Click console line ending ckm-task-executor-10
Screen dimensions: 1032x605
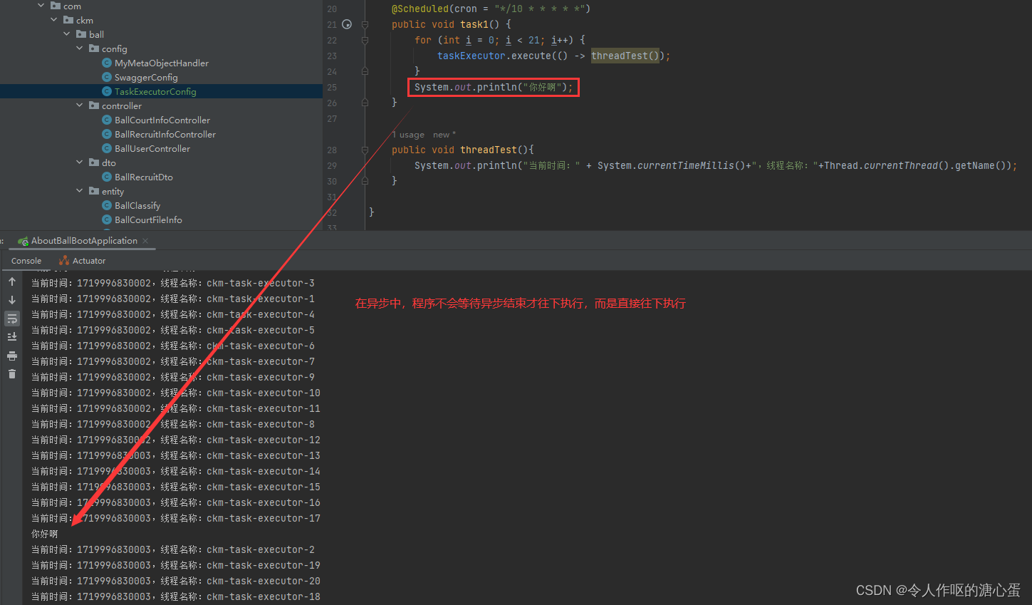(x=176, y=393)
